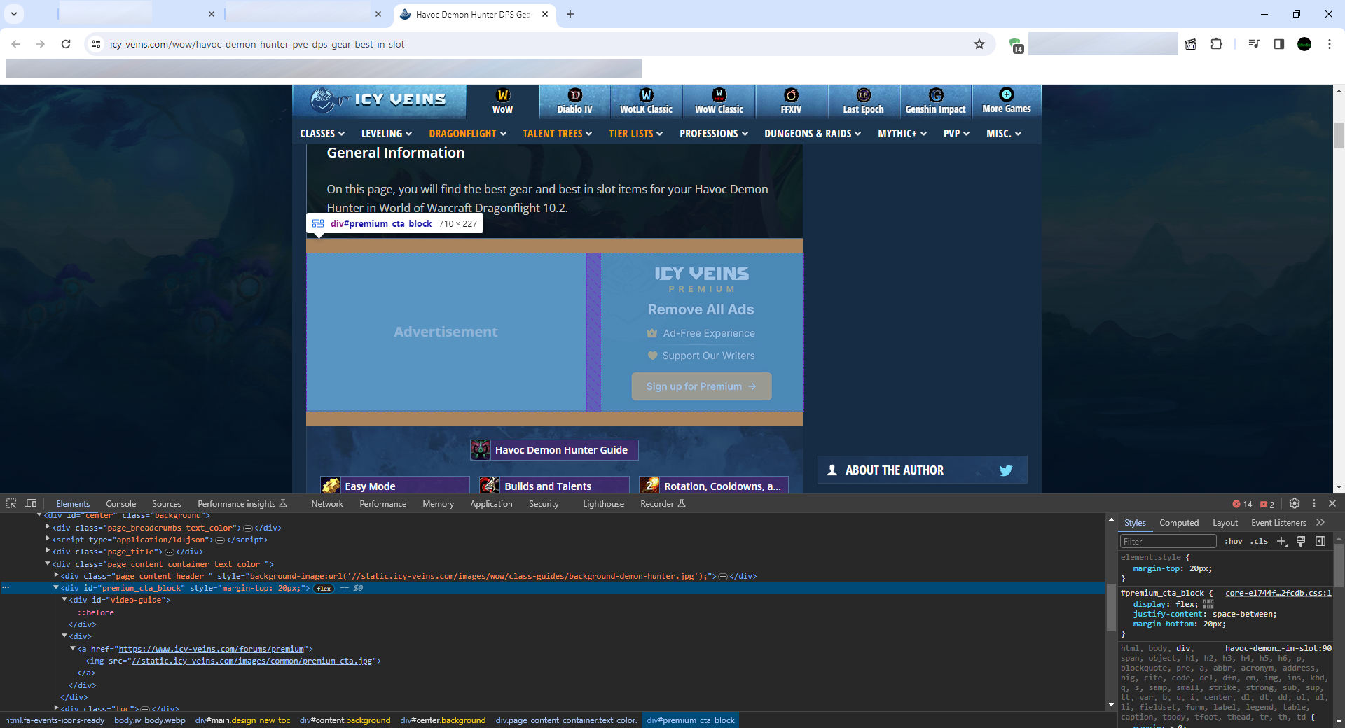The height and width of the screenshot is (728, 1345).
Task: Open the Classes dropdown in site navigation
Action: [322, 133]
